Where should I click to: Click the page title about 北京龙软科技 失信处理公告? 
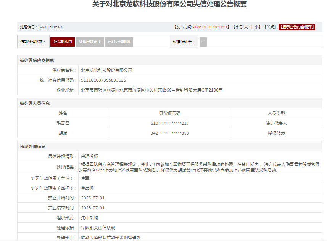[x=169, y=4]
